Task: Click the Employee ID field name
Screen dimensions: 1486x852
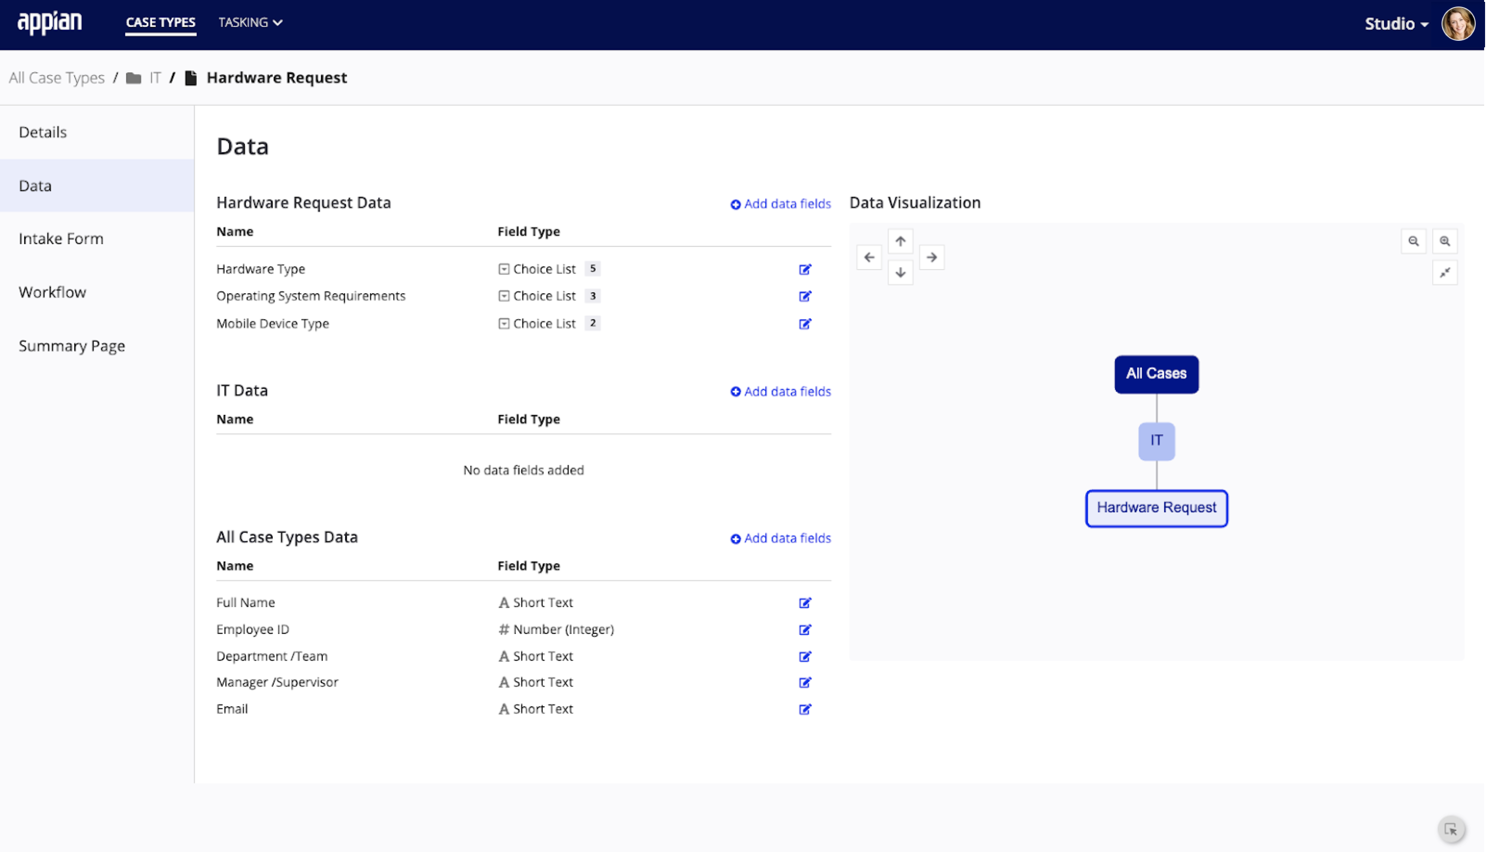Action: click(x=253, y=630)
